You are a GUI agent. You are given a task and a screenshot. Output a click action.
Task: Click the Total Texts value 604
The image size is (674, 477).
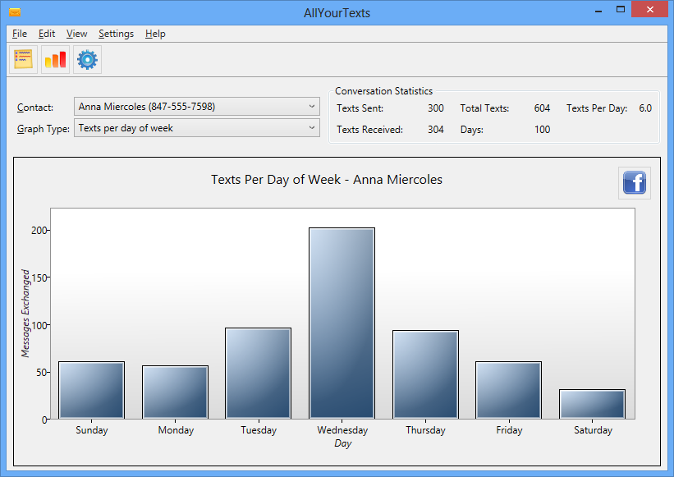click(x=542, y=108)
